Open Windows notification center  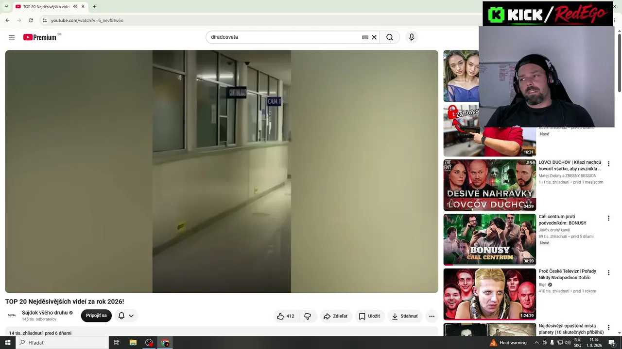(612, 343)
